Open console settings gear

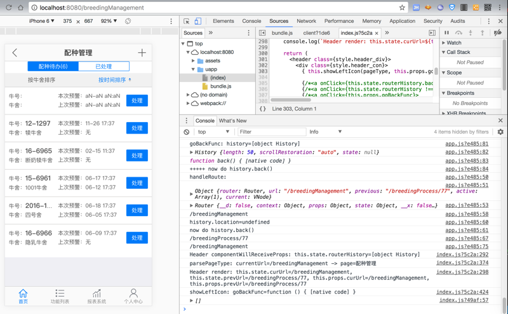click(x=500, y=132)
